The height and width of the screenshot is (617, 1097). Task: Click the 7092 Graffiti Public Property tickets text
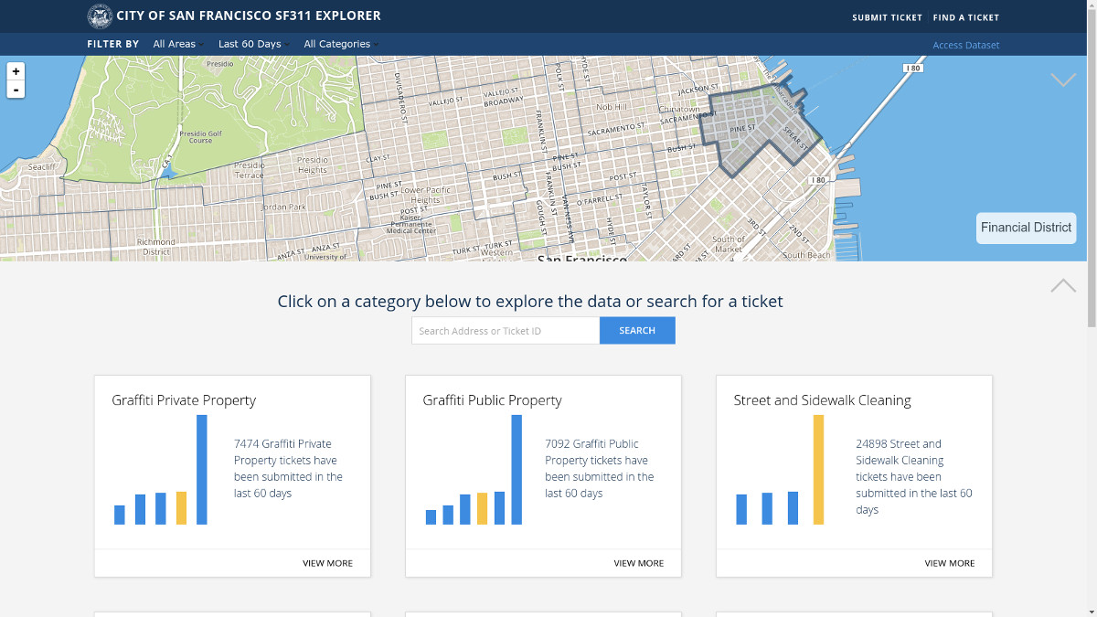[x=600, y=468]
